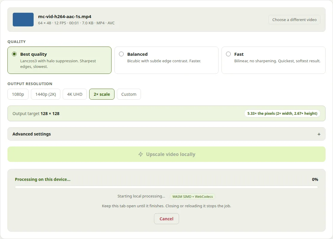Viewport: 333px width, 239px height.
Task: Click the 'Upscale video locally' button
Action: [x=166, y=154]
